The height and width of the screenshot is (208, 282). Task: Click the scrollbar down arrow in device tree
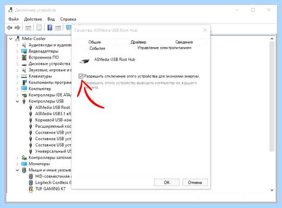click(272, 190)
